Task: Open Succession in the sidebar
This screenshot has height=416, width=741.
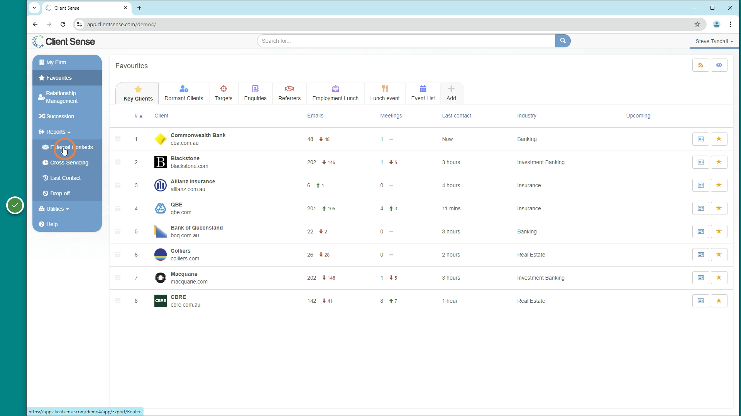Action: [x=67, y=116]
